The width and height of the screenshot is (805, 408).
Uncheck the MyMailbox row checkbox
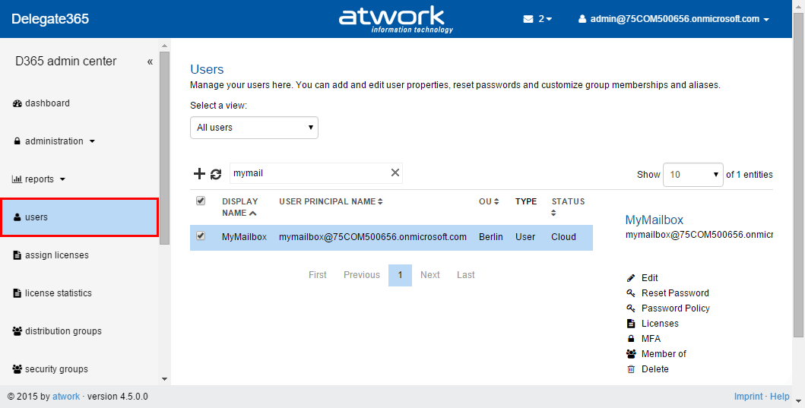201,236
